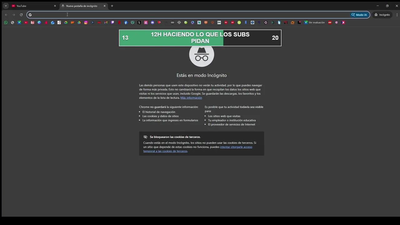Open the Gmail bookmark icon
This screenshot has width=400, height=225.
coord(106,22)
